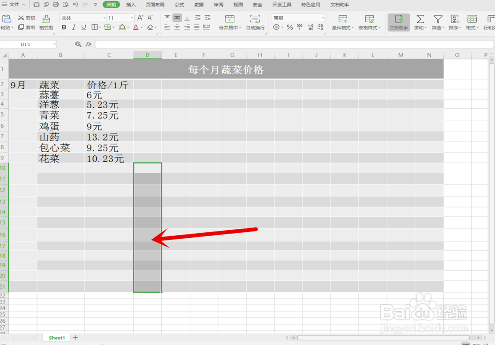The width and height of the screenshot is (495, 345).
Task: Select the cell containing 包心菜
Action: (60, 148)
